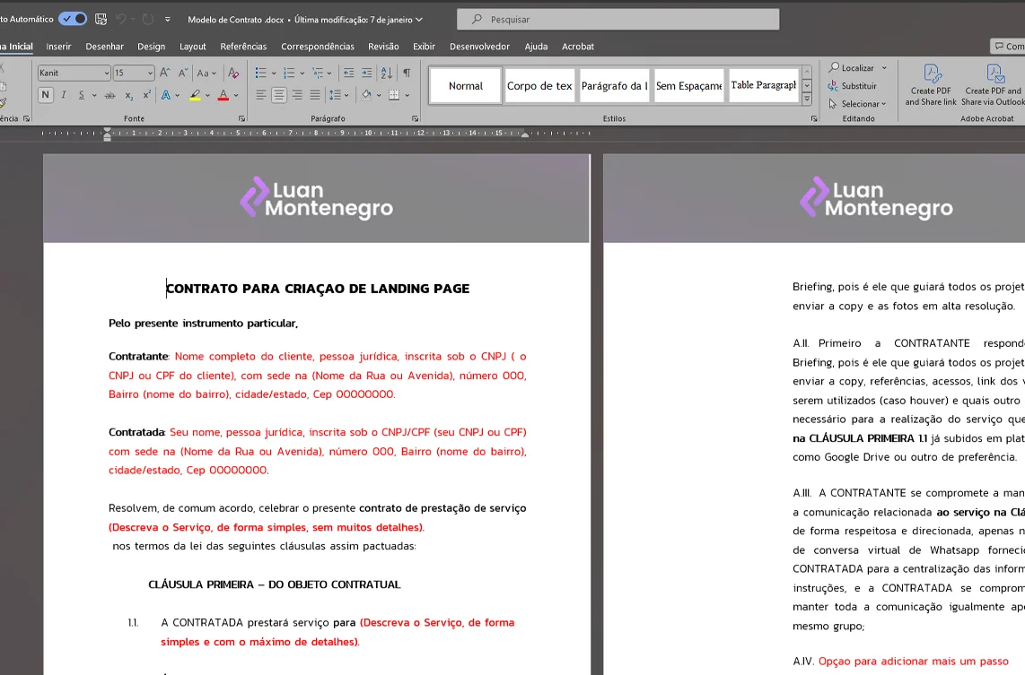Click the bullet list icon
The width and height of the screenshot is (1025, 675).
pos(260,73)
